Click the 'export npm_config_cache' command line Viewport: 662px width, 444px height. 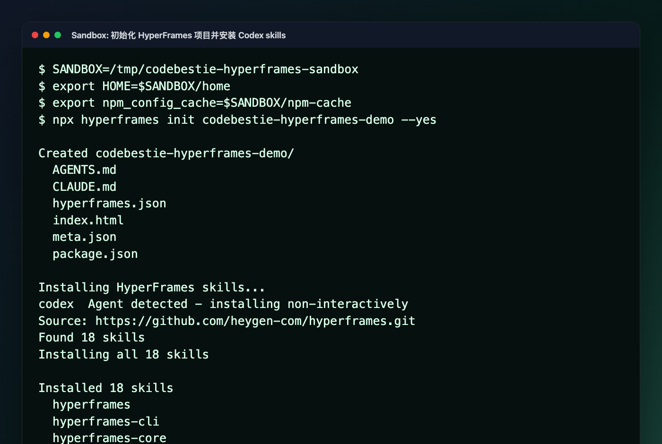[x=195, y=103]
